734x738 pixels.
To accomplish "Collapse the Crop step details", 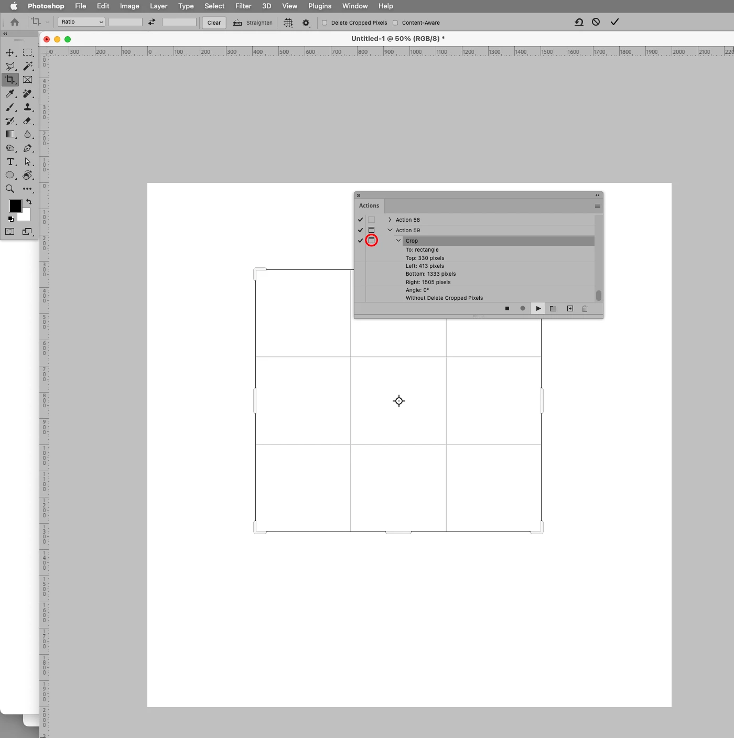I will (398, 241).
